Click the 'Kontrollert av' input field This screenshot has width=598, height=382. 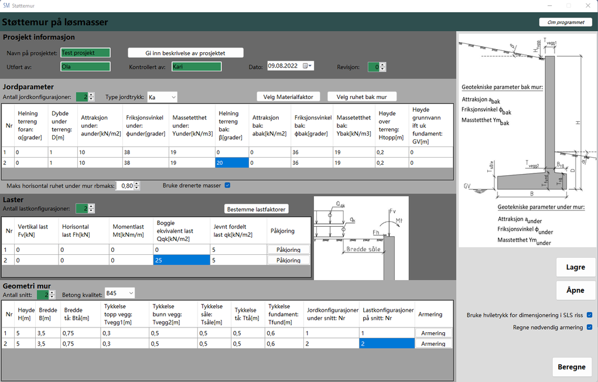[196, 67]
